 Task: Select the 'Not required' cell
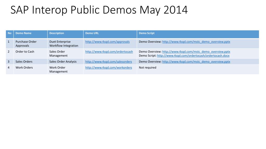pyautogui.click(x=198, y=69)
